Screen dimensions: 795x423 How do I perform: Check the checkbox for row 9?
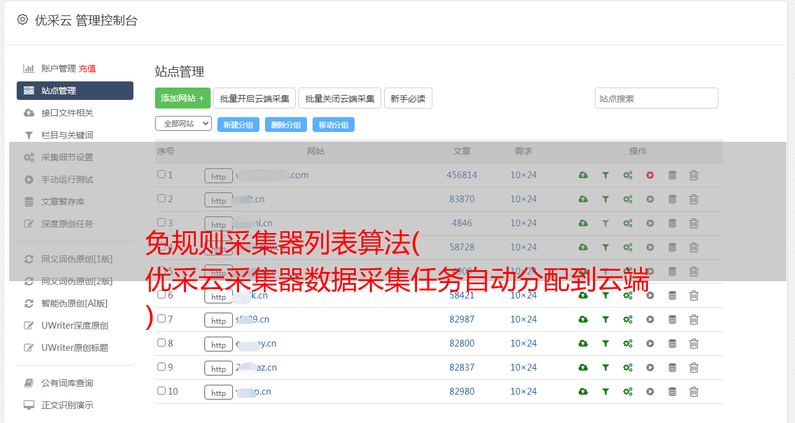pos(161,367)
